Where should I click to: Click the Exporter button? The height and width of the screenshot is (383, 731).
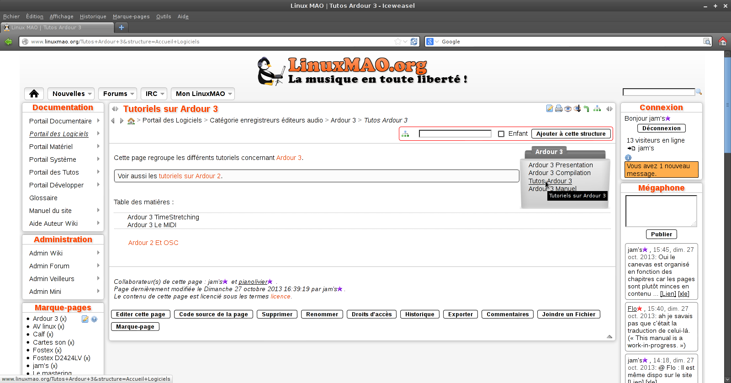pyautogui.click(x=461, y=314)
